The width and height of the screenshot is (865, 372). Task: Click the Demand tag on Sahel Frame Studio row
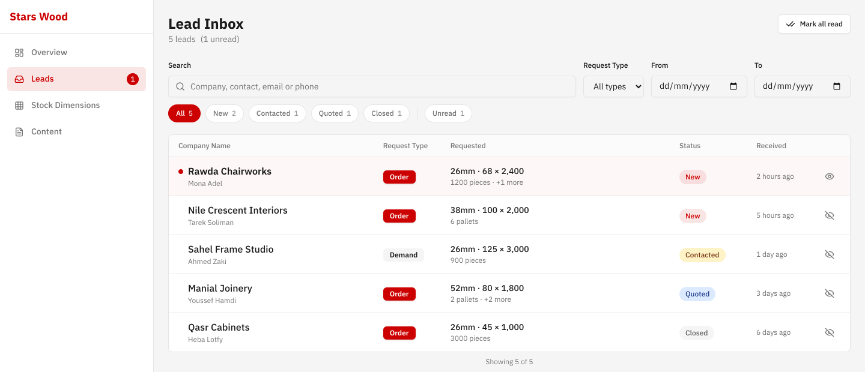tap(404, 255)
